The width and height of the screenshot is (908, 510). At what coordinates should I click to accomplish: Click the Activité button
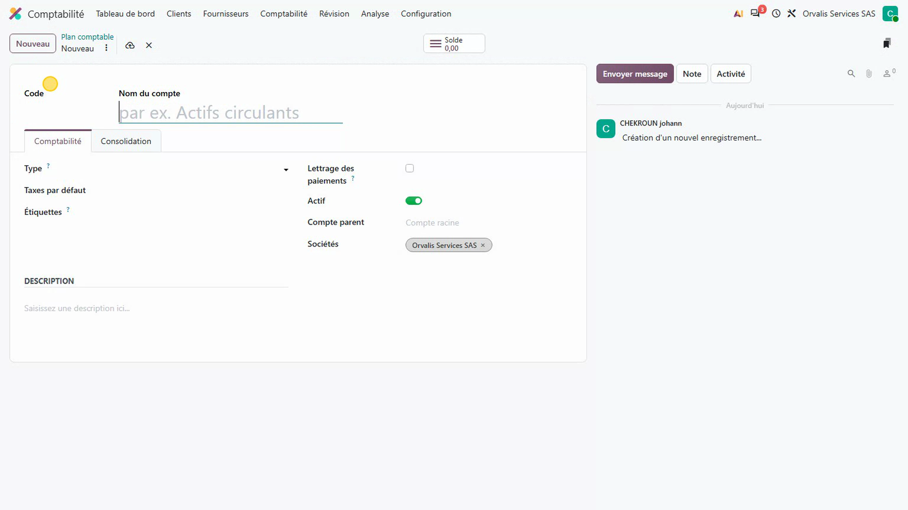point(731,74)
